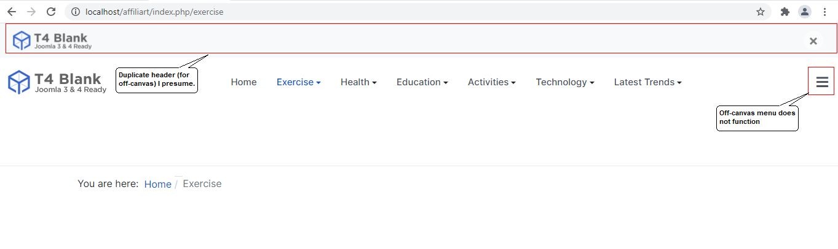The height and width of the screenshot is (249, 838).
Task: Bookmark this page with the star icon
Action: tap(761, 12)
